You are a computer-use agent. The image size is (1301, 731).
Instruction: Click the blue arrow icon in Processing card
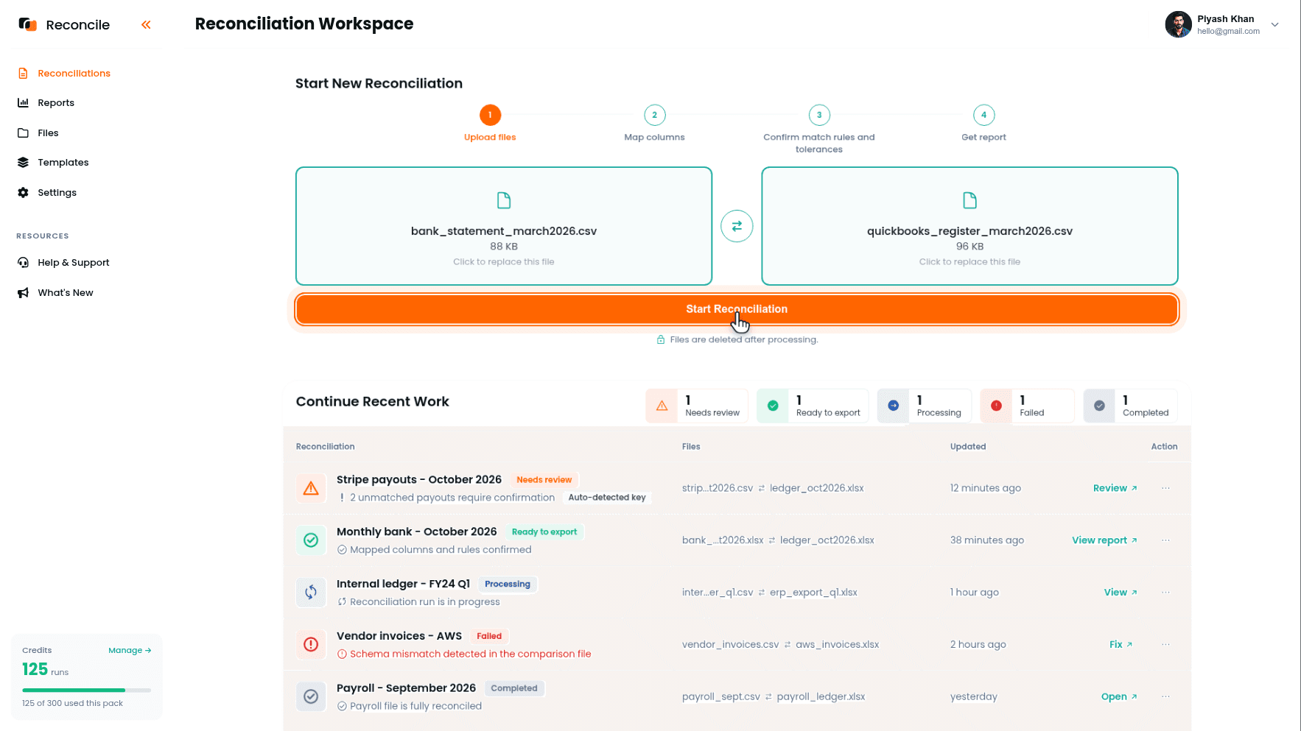pos(893,406)
